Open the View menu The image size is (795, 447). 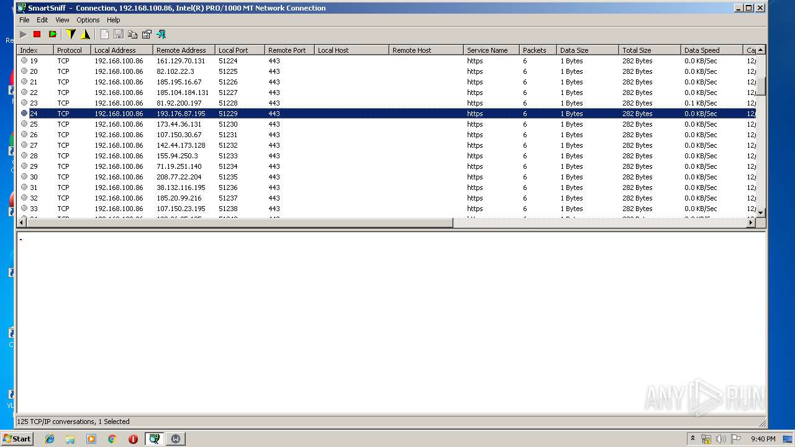point(62,20)
